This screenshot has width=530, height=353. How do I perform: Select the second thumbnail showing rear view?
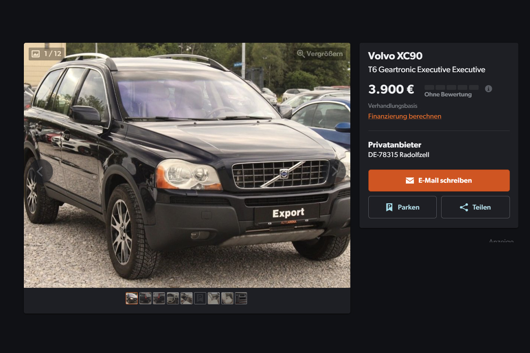click(145, 298)
